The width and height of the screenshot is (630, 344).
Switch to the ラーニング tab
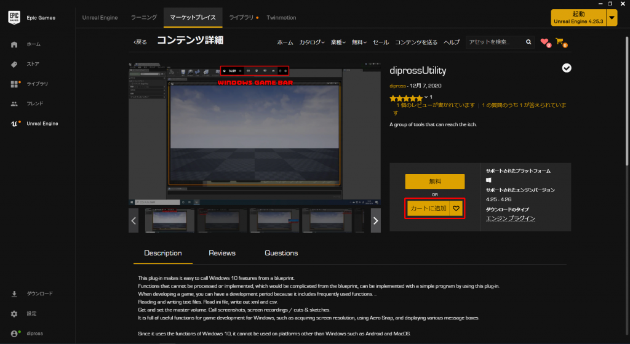click(x=144, y=18)
